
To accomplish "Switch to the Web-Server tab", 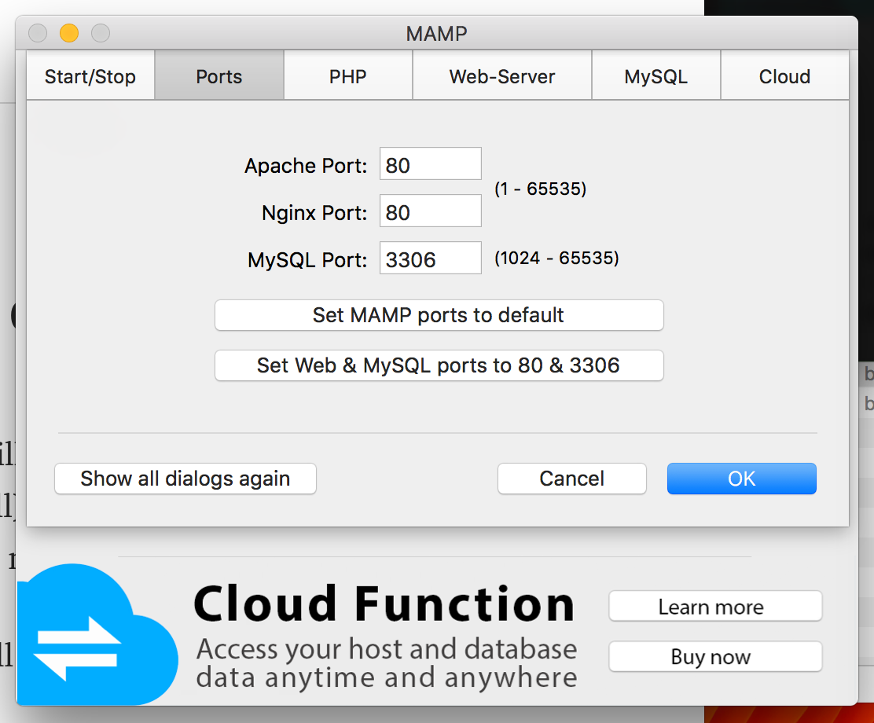I will (501, 75).
